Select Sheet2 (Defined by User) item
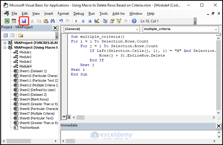223x145 pixels. [x=37, y=90]
